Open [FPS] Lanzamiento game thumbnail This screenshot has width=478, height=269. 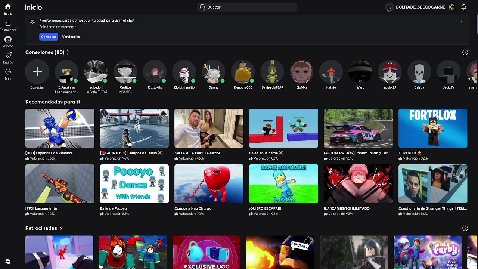tap(60, 184)
